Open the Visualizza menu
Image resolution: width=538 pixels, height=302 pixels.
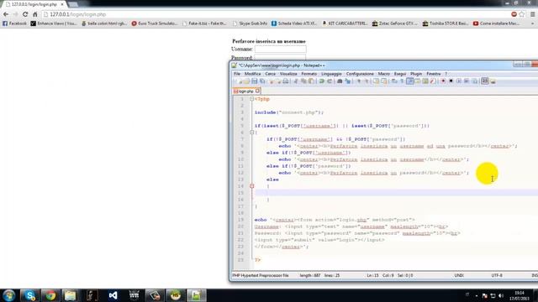coord(288,74)
